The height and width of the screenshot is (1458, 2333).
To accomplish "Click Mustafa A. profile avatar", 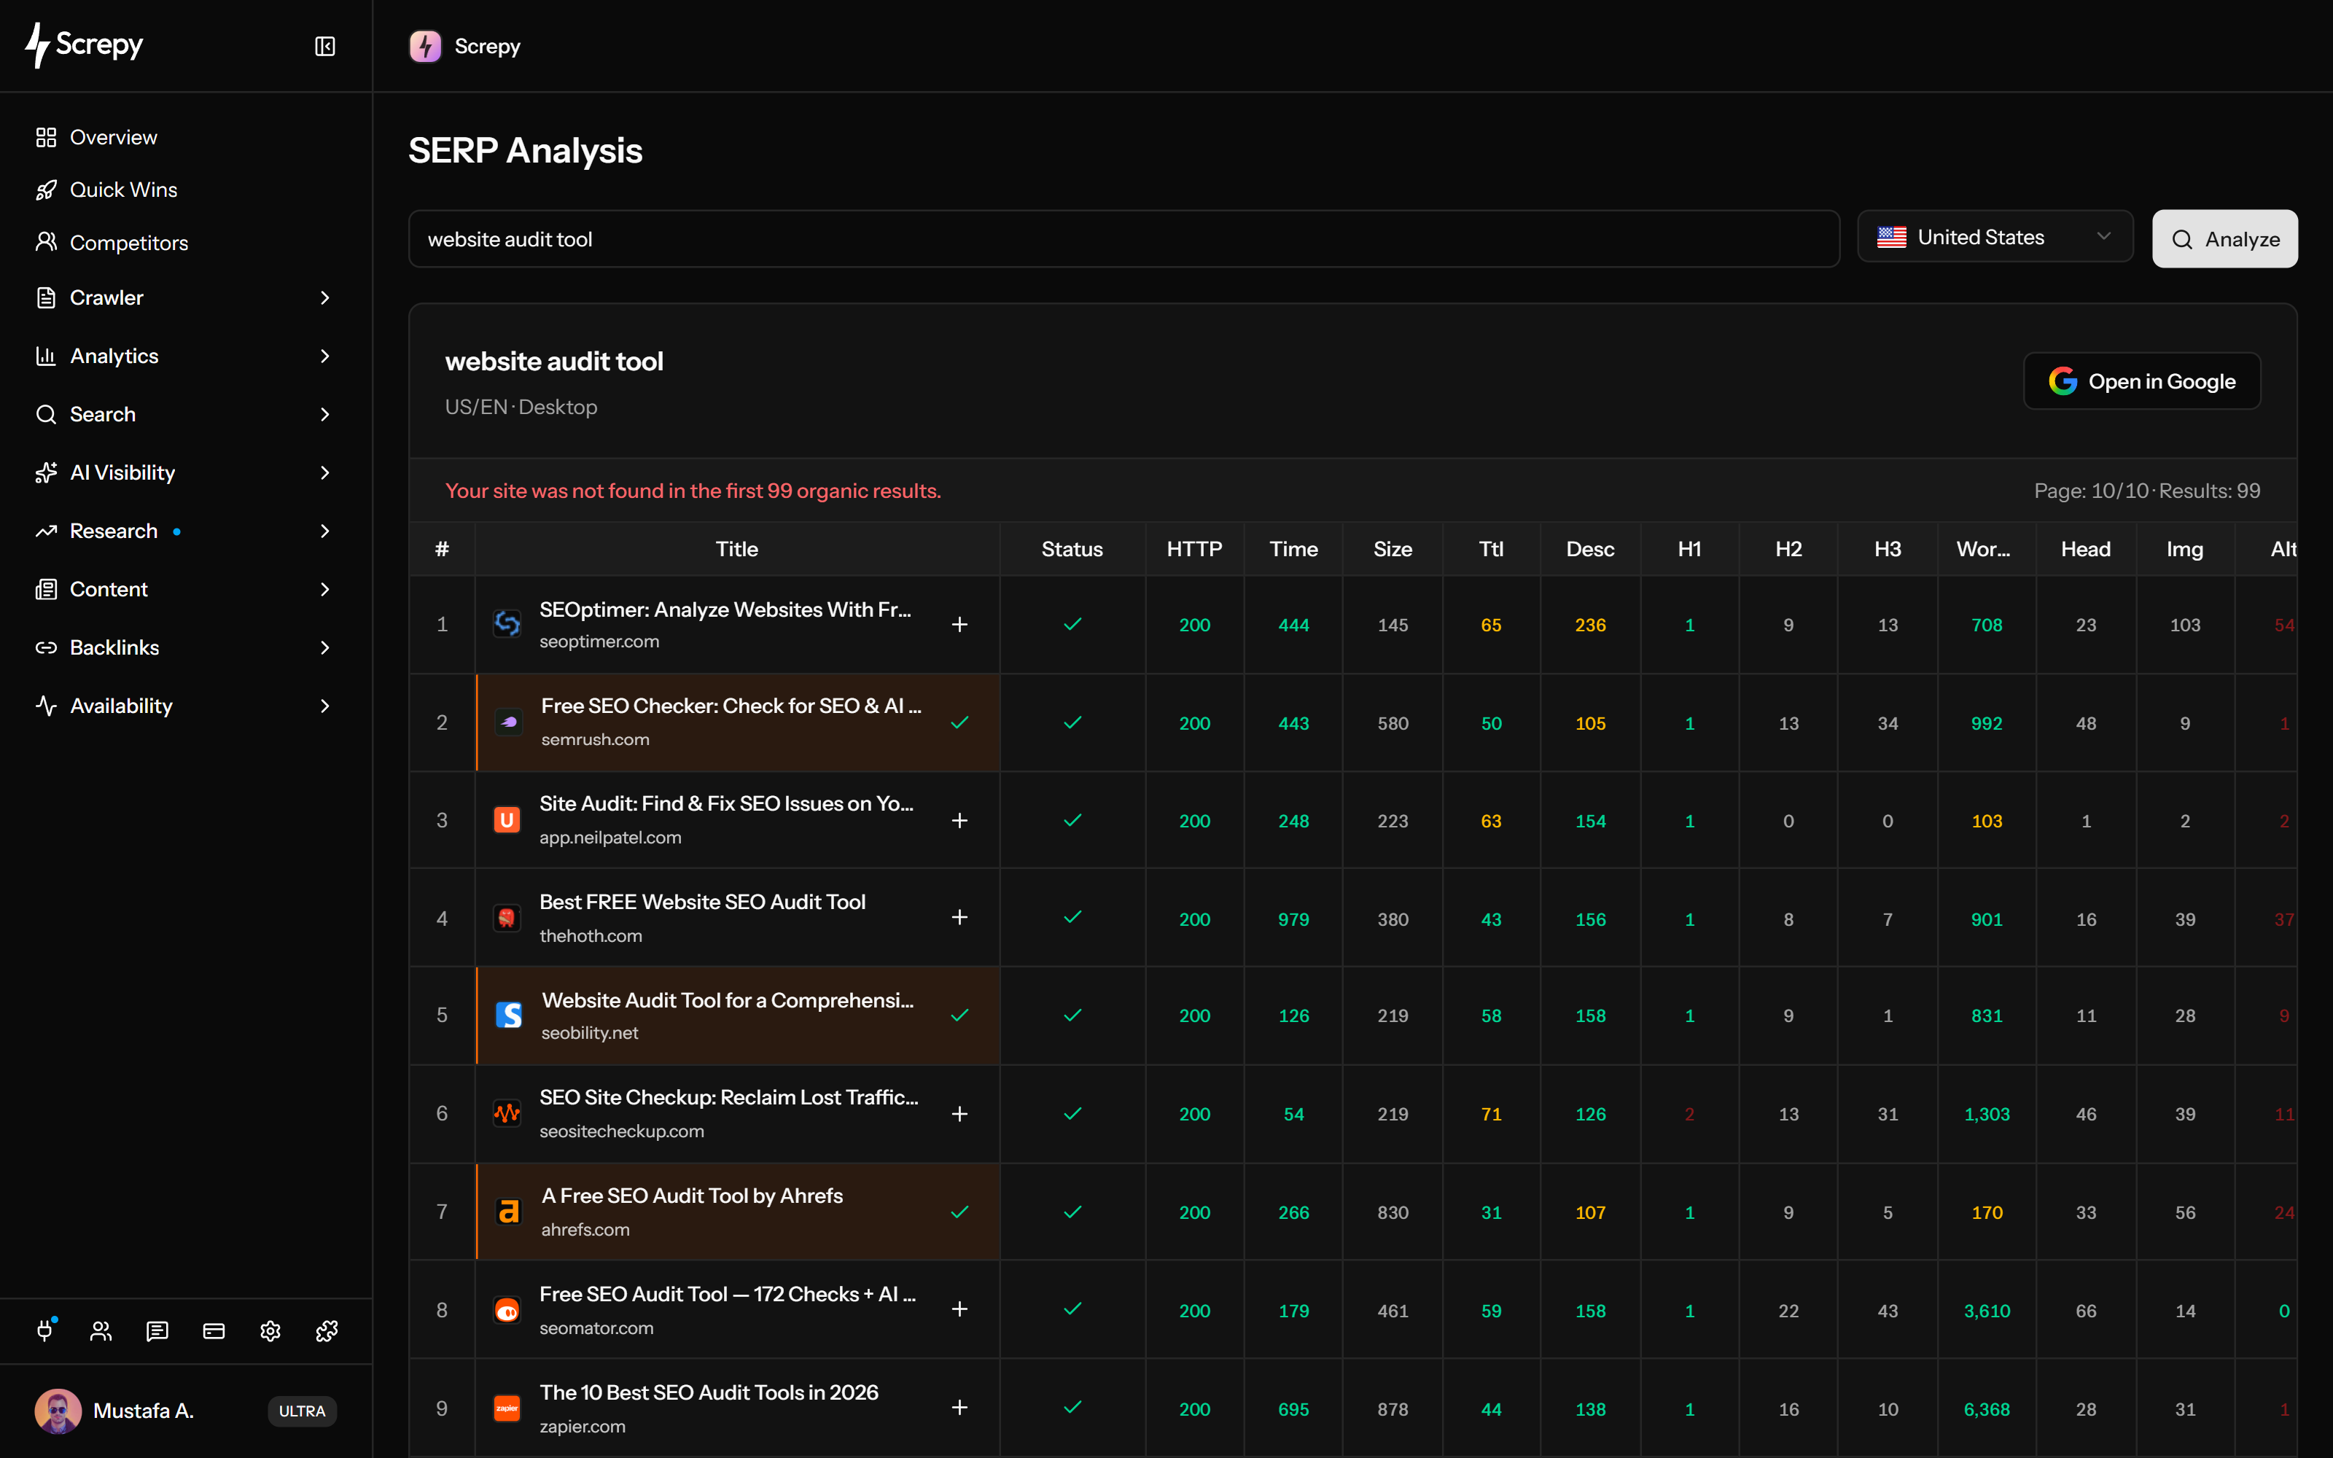I will [58, 1411].
